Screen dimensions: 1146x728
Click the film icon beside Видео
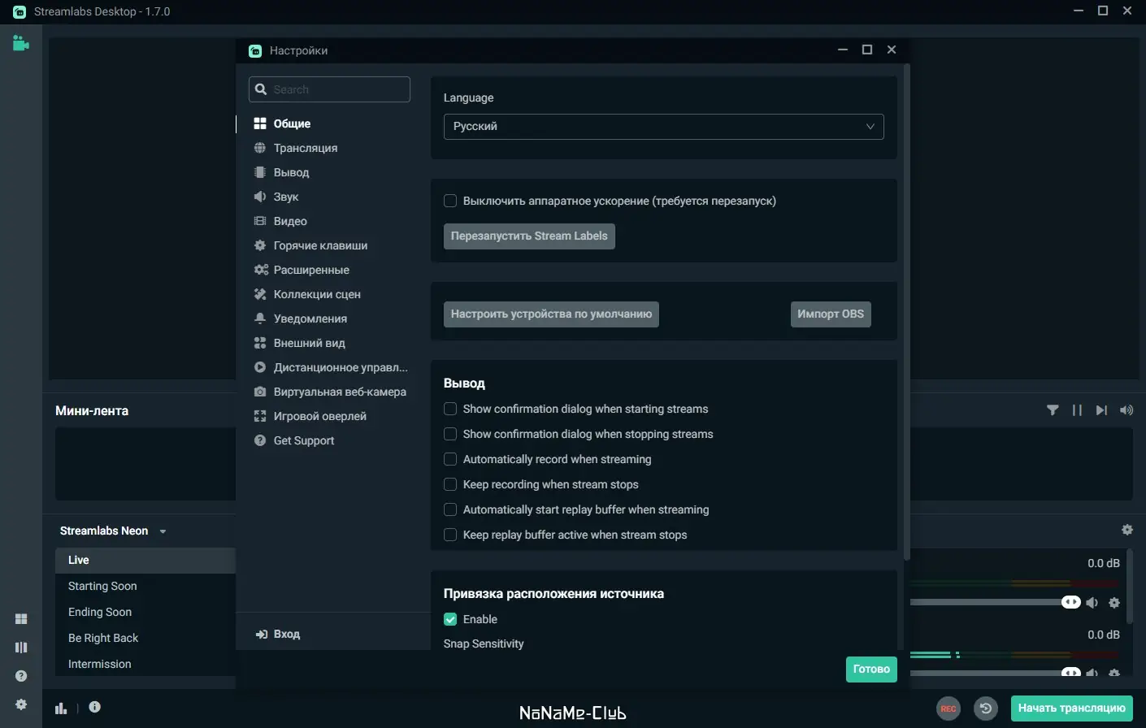tap(260, 221)
